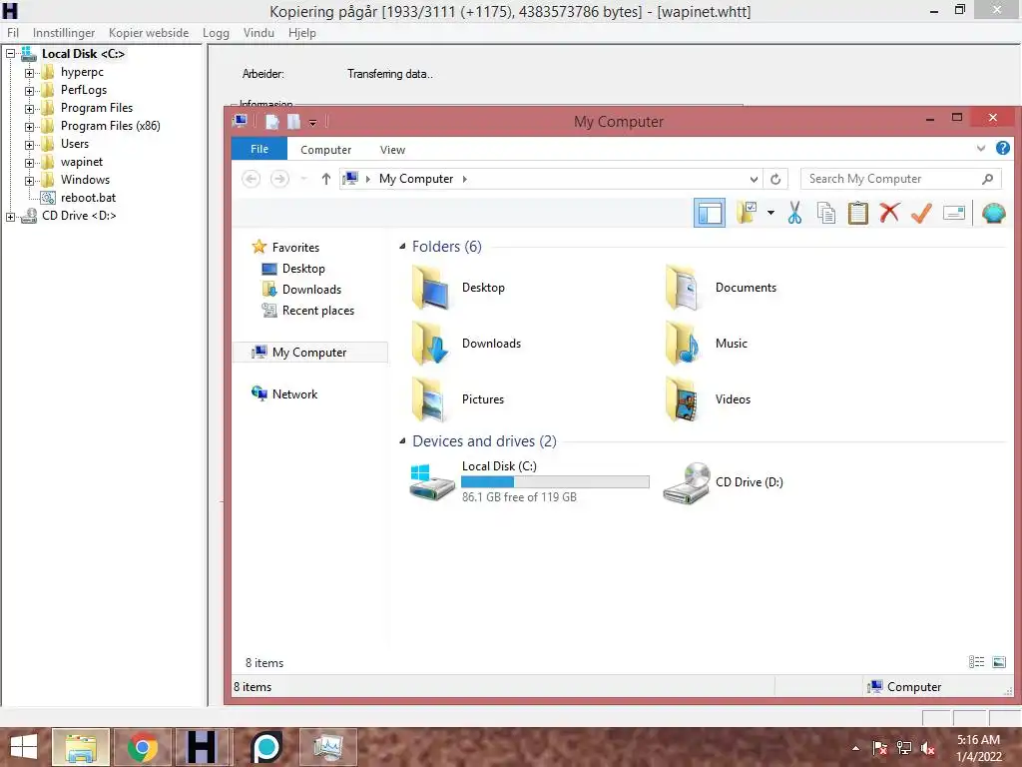Refresh the My Computer view

(775, 179)
